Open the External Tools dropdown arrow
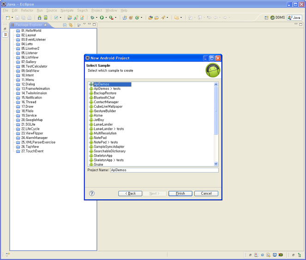This screenshot has height=260, width=306. pos(116,17)
